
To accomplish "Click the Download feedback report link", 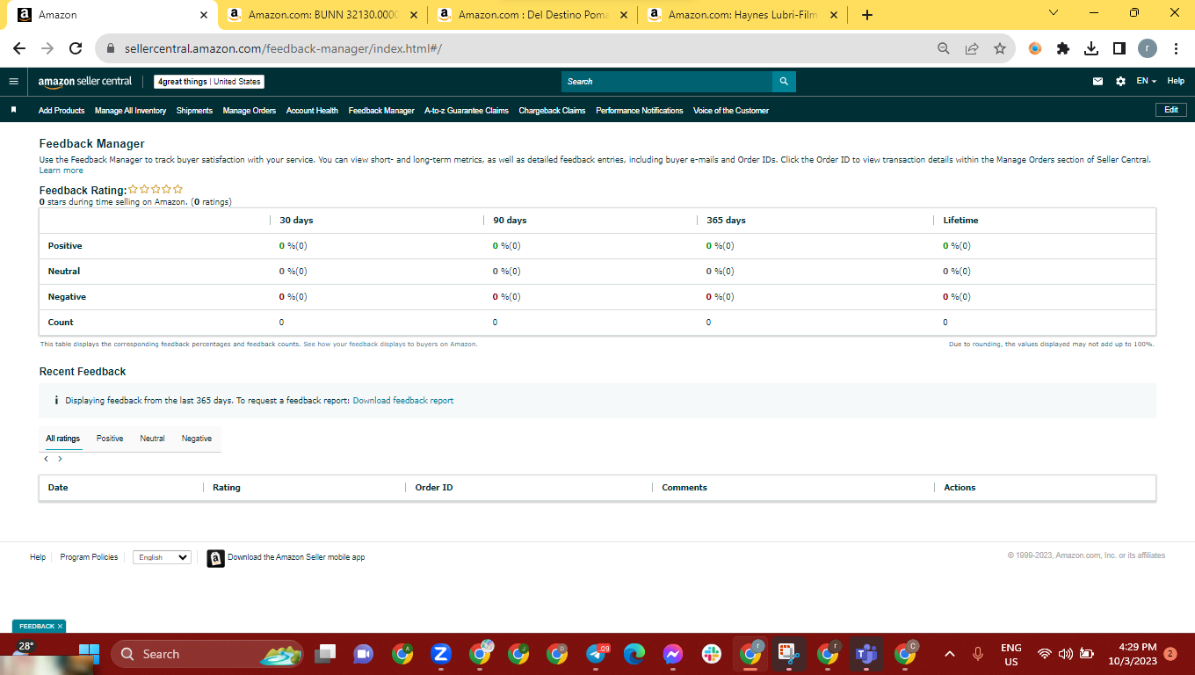I will click(x=403, y=401).
